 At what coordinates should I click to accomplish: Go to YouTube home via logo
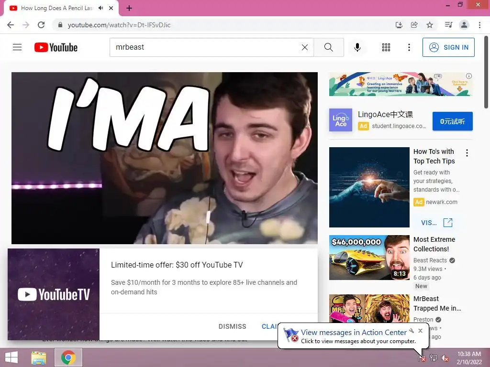56,47
